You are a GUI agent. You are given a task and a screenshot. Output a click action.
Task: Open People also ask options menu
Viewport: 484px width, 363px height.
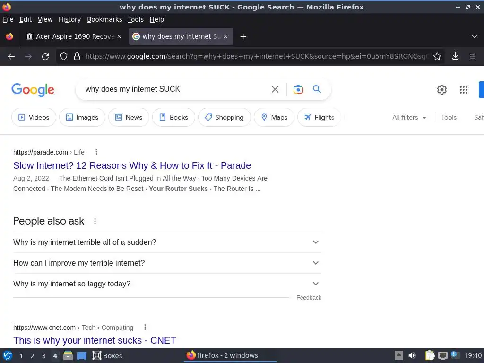point(95,221)
